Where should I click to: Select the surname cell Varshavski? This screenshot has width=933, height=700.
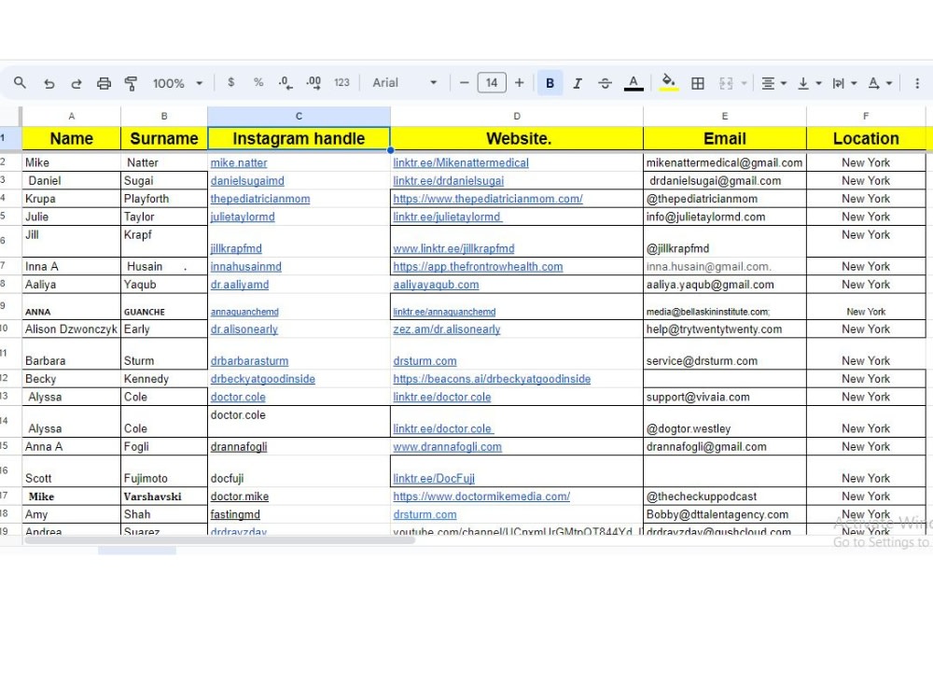pyautogui.click(x=164, y=497)
